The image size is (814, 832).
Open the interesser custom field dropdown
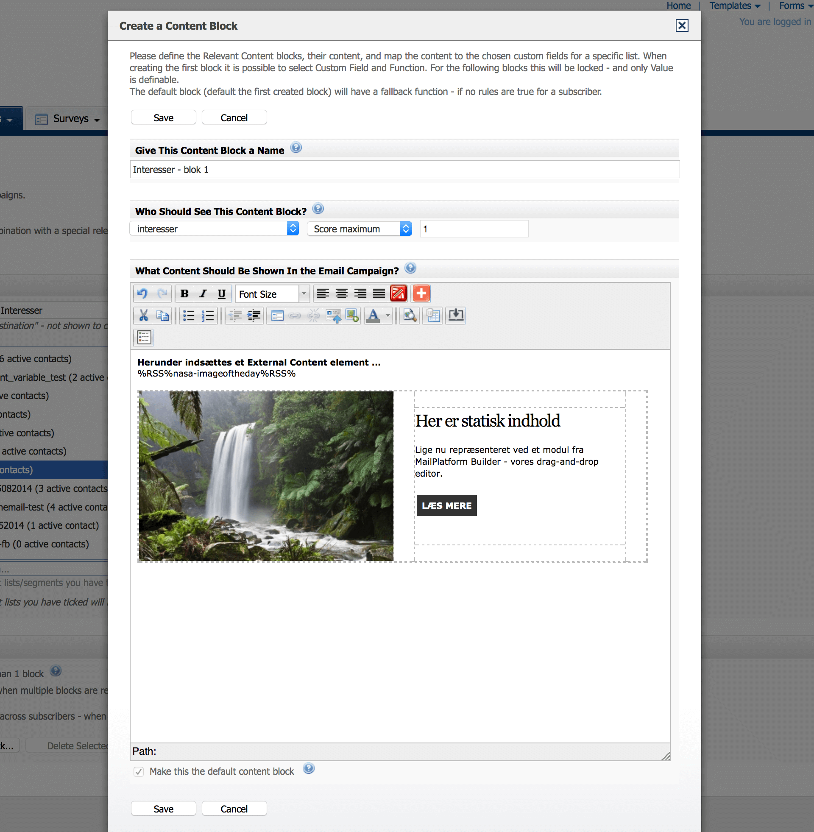click(x=214, y=229)
